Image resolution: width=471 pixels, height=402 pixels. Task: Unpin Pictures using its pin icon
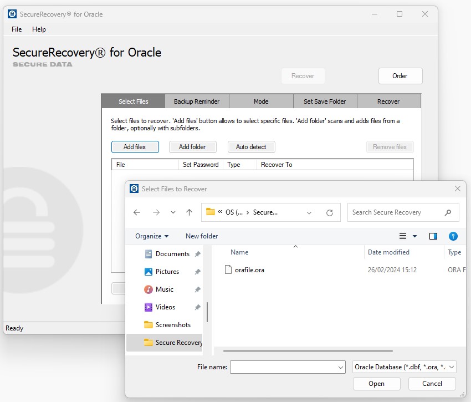click(197, 271)
